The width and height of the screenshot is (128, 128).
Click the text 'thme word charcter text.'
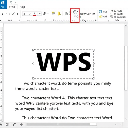37,88
